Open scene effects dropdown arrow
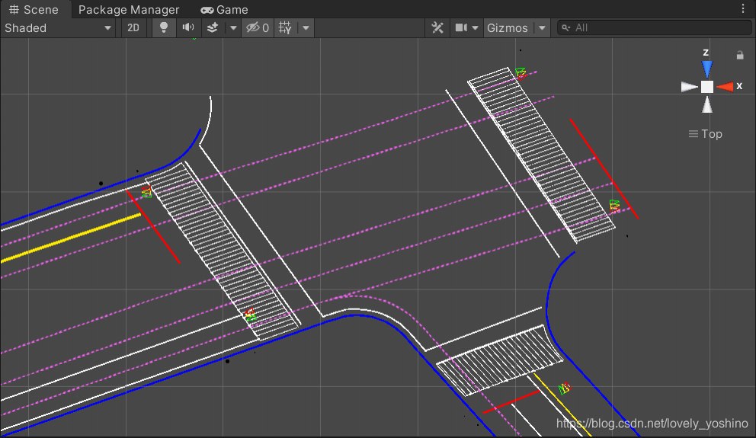This screenshot has height=438, width=756. [233, 28]
